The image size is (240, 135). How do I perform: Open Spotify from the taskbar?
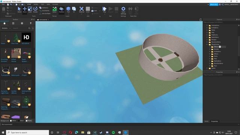pyautogui.click(x=113, y=132)
